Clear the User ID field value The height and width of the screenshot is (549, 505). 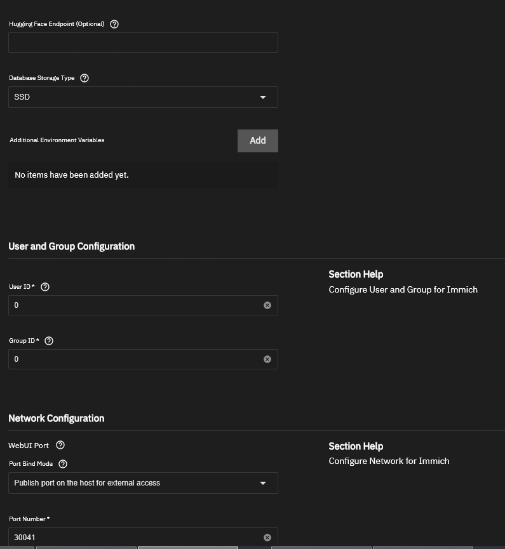[x=267, y=305]
